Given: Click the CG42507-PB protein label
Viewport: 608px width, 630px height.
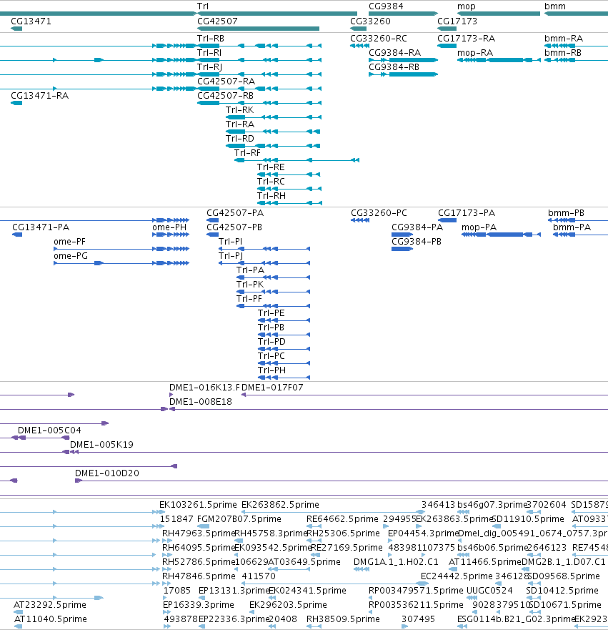Looking at the screenshot, I should 234,227.
